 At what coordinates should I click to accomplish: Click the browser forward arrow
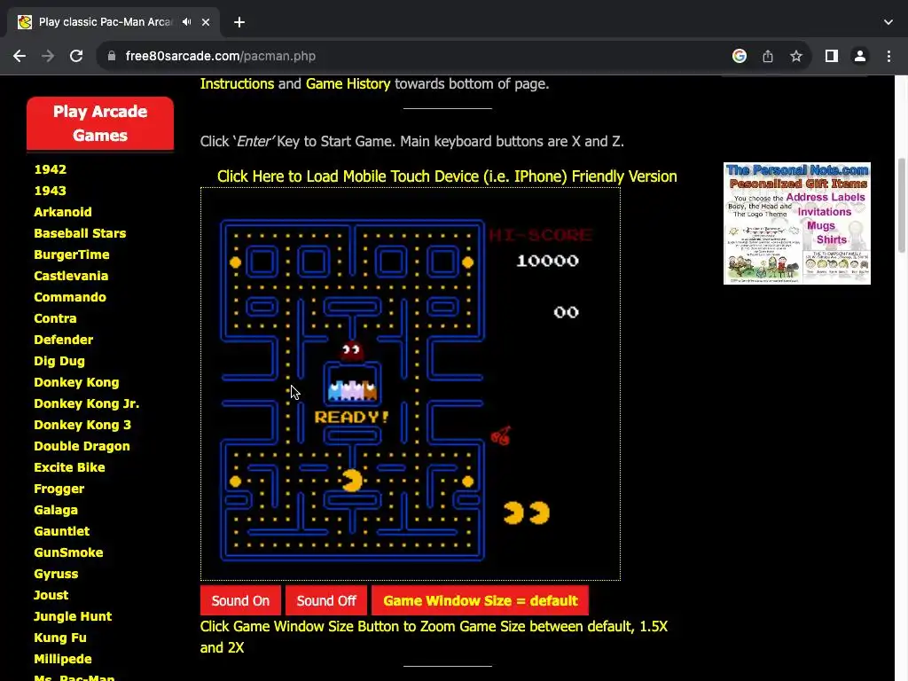[x=48, y=56]
